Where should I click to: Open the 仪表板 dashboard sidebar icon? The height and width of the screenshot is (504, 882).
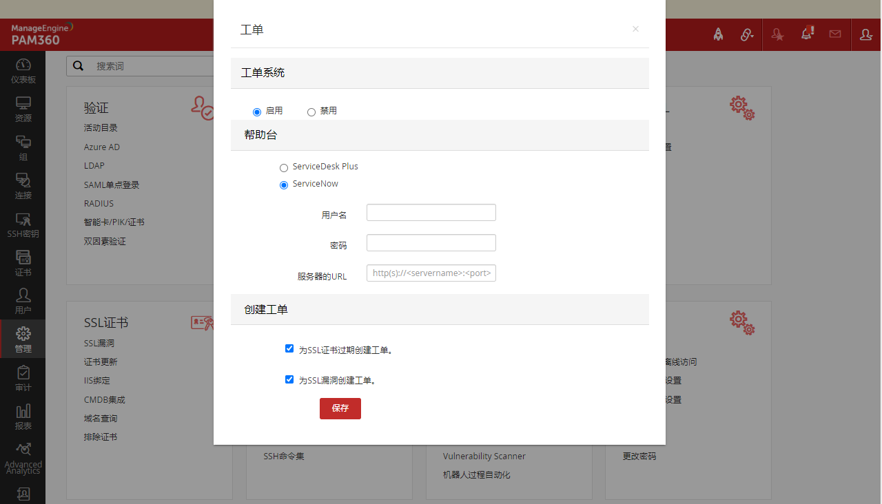pyautogui.click(x=23, y=71)
